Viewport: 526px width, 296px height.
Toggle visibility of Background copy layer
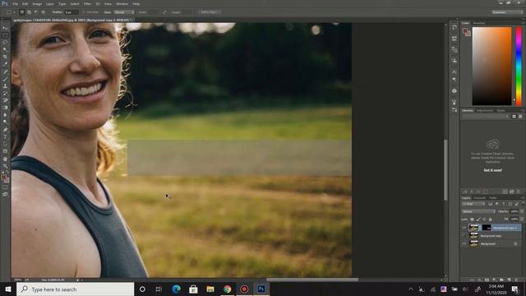(x=464, y=236)
